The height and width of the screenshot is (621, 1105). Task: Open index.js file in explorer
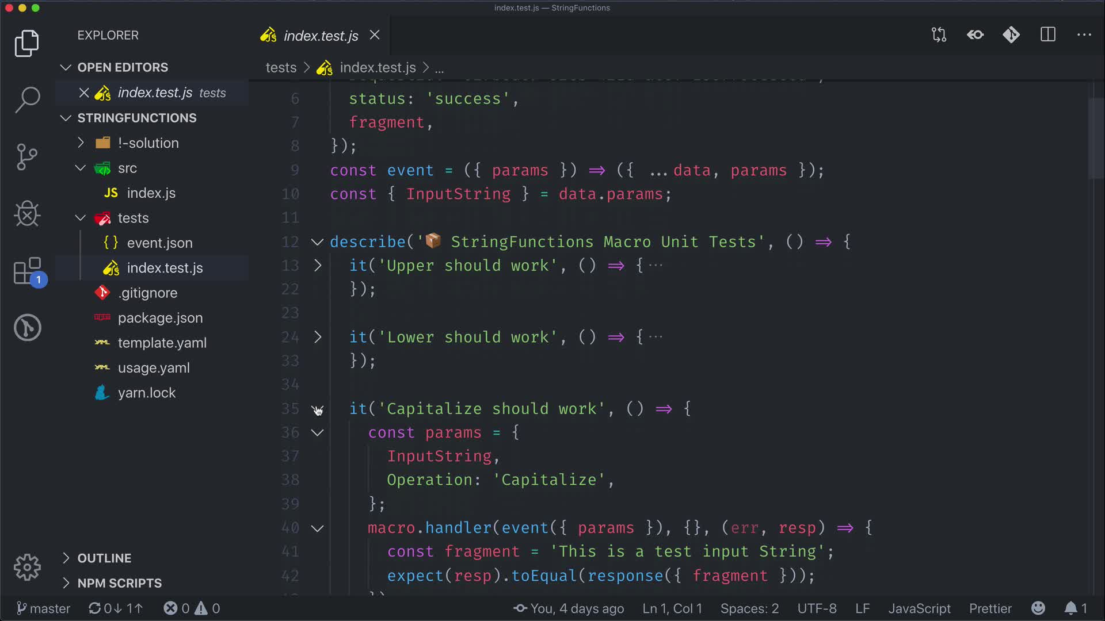pyautogui.click(x=151, y=193)
